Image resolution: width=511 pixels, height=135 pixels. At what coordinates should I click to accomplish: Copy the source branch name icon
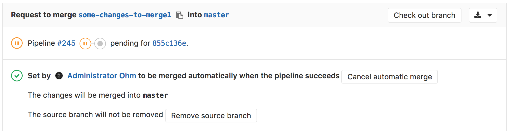point(179,15)
